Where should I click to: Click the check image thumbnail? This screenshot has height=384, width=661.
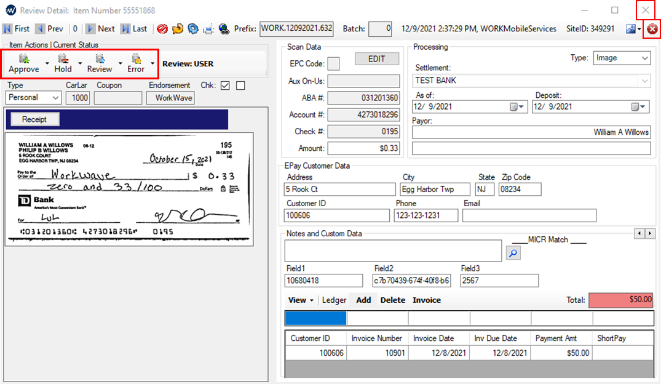tap(129, 189)
